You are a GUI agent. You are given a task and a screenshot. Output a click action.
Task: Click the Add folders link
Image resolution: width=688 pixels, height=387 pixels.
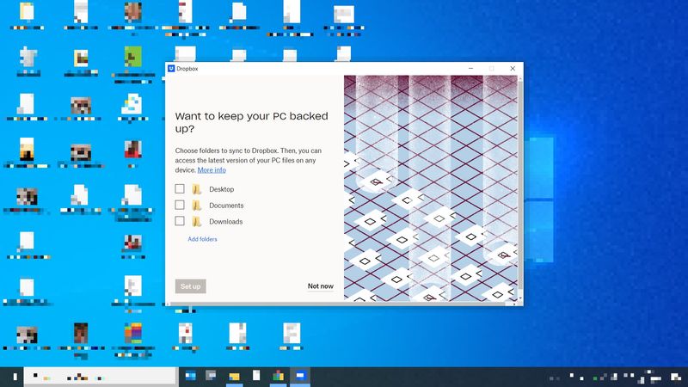202,239
